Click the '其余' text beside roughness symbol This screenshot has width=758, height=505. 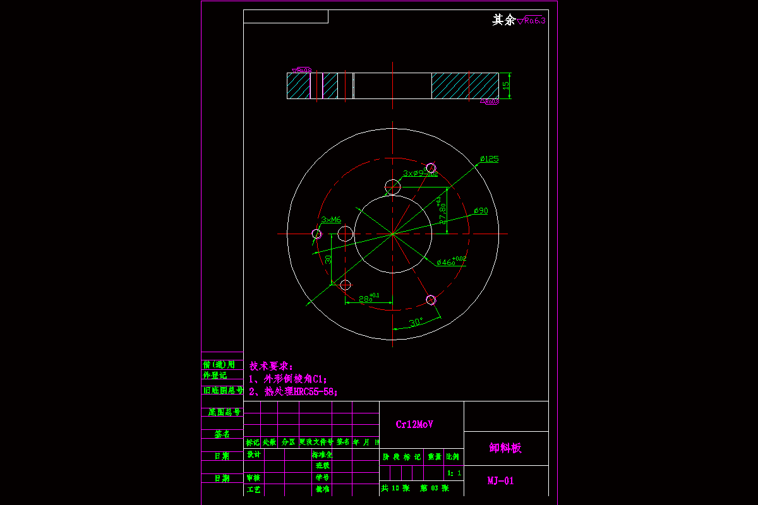[x=504, y=20]
